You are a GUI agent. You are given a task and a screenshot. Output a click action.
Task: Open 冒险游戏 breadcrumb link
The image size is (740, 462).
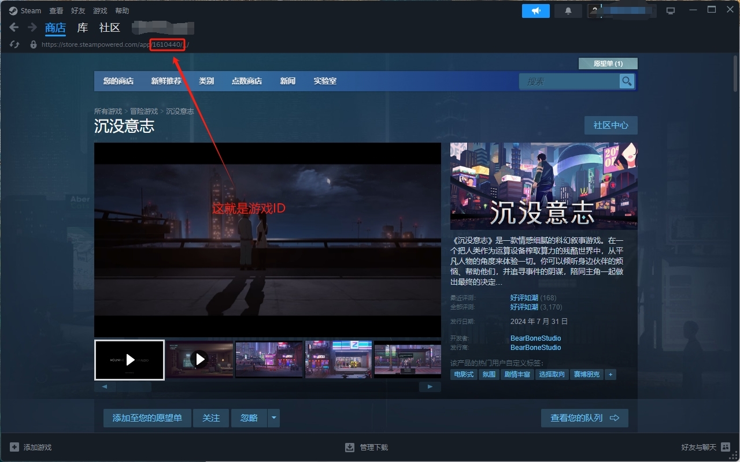pyautogui.click(x=144, y=111)
